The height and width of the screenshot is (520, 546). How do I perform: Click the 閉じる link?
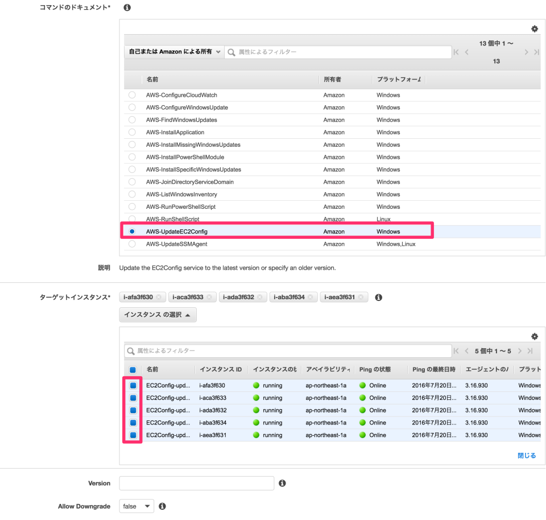[x=527, y=455]
